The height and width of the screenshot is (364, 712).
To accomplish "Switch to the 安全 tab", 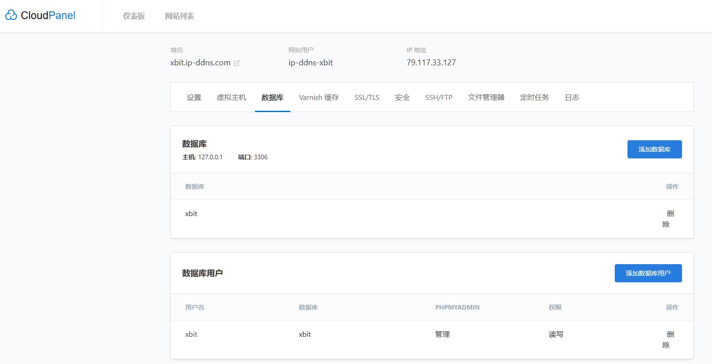I will (403, 97).
